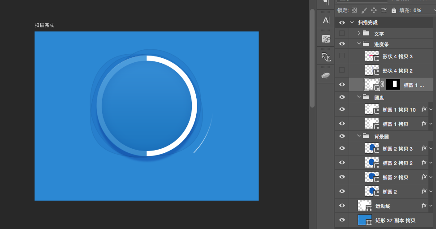The width and height of the screenshot is (436, 229).
Task: Click the vertical scrollbar beside canvas
Action: pos(312,58)
